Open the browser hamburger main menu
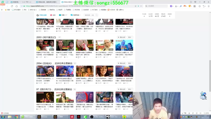211x119 pixels. [x=209, y=6]
